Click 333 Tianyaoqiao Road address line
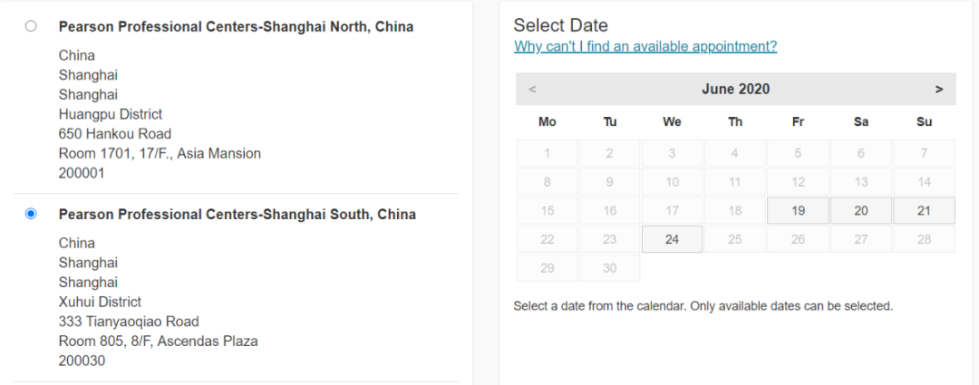The height and width of the screenshot is (385, 979). [x=129, y=322]
